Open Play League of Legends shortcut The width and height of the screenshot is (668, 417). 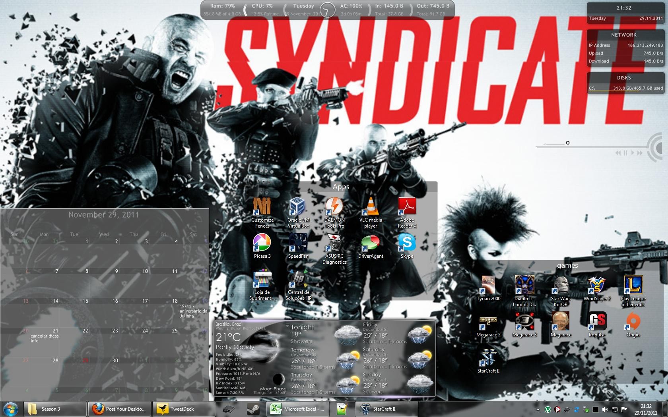click(633, 291)
